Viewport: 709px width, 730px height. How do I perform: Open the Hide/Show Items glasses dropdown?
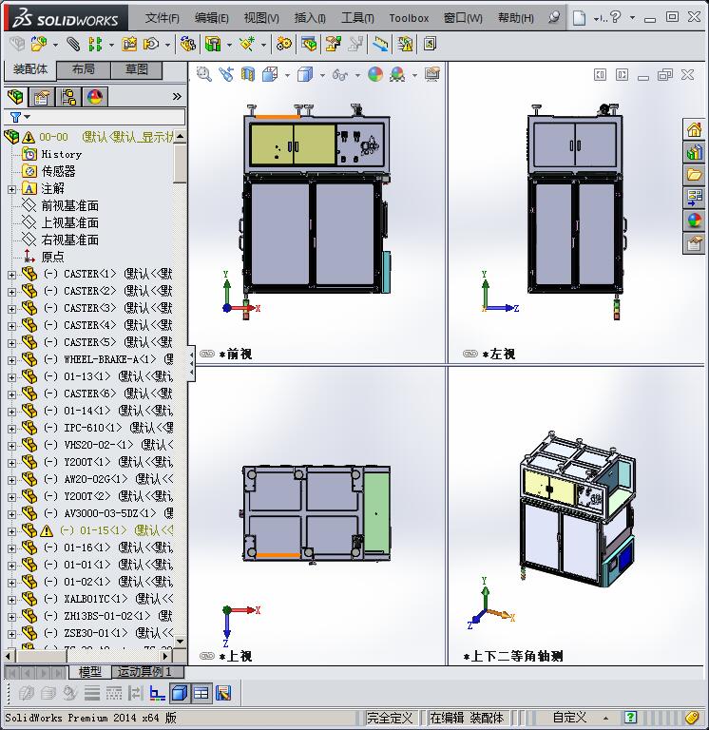357,74
